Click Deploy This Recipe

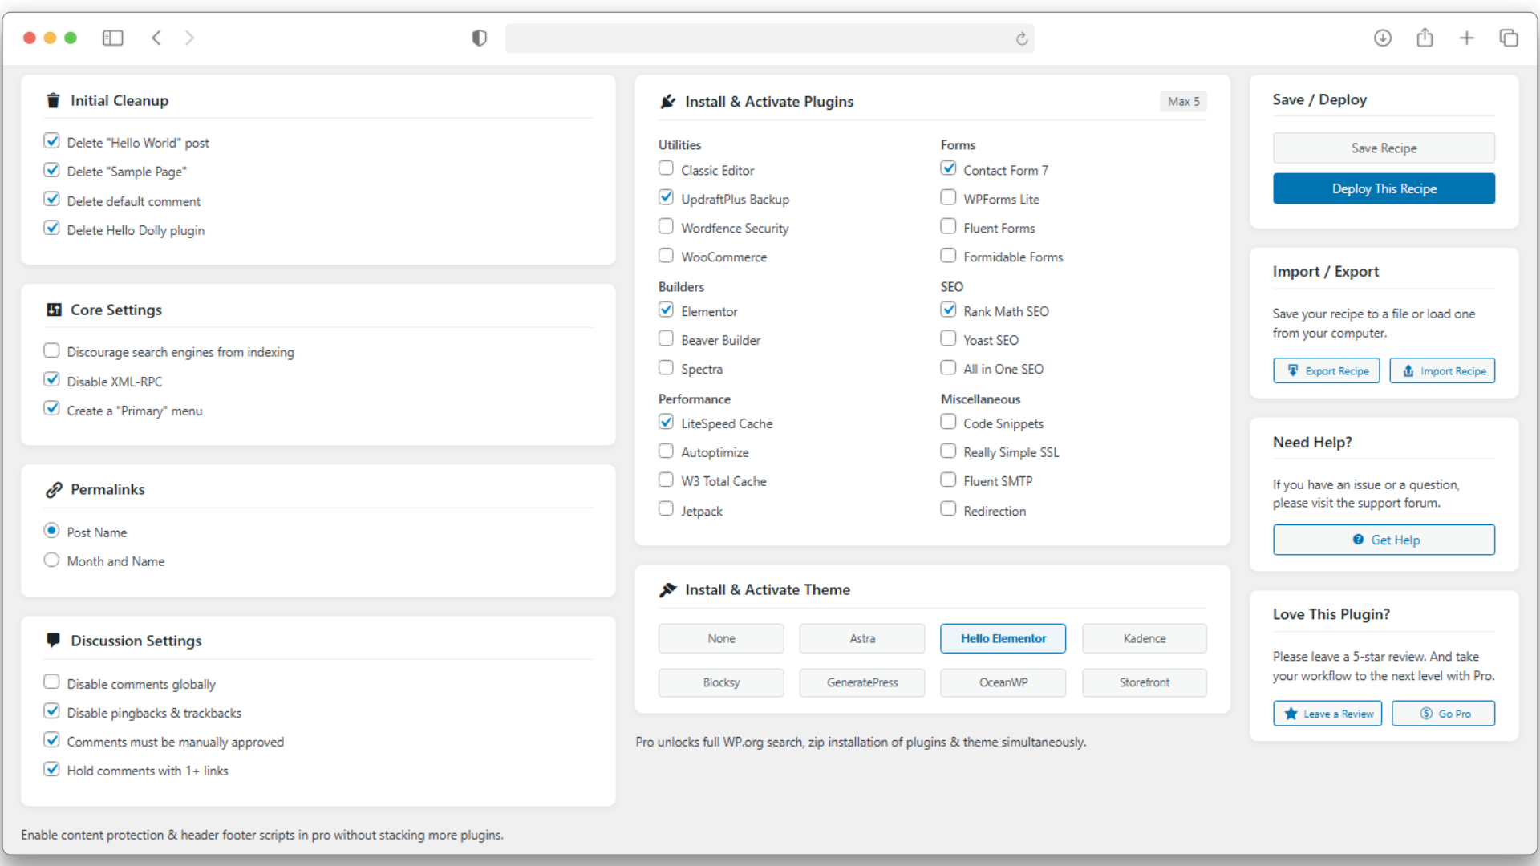coord(1384,188)
